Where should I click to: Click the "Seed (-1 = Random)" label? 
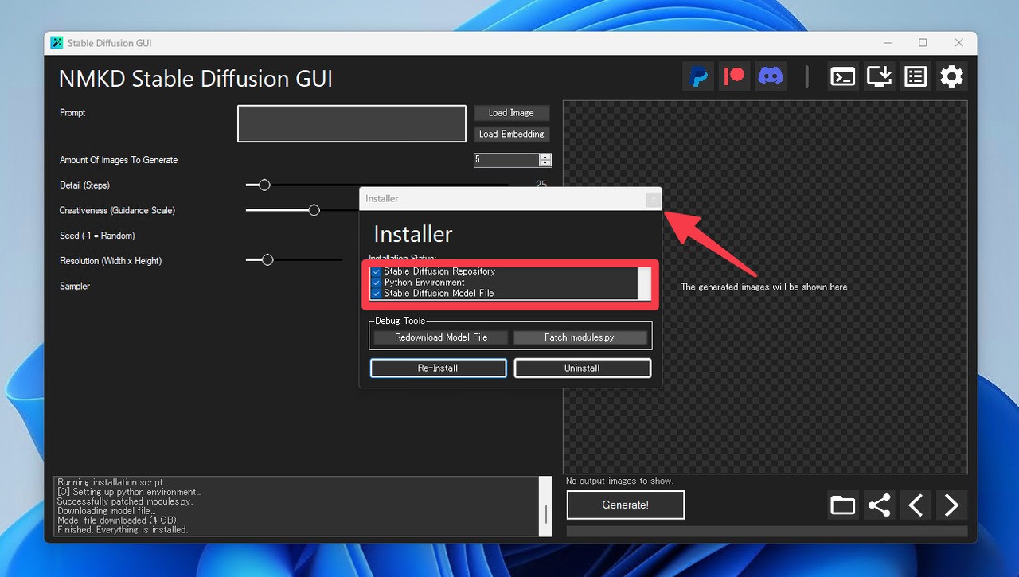tap(97, 236)
